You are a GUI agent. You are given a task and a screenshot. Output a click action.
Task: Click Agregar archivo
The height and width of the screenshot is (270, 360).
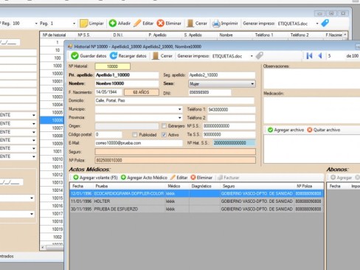pyautogui.click(x=285, y=130)
